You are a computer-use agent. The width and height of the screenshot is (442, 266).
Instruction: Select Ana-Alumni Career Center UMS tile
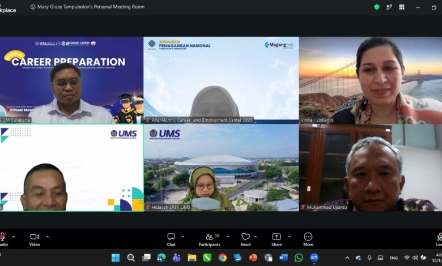(221, 80)
